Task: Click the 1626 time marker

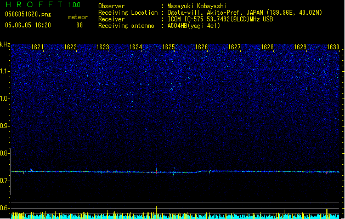Action: pyautogui.click(x=201, y=47)
